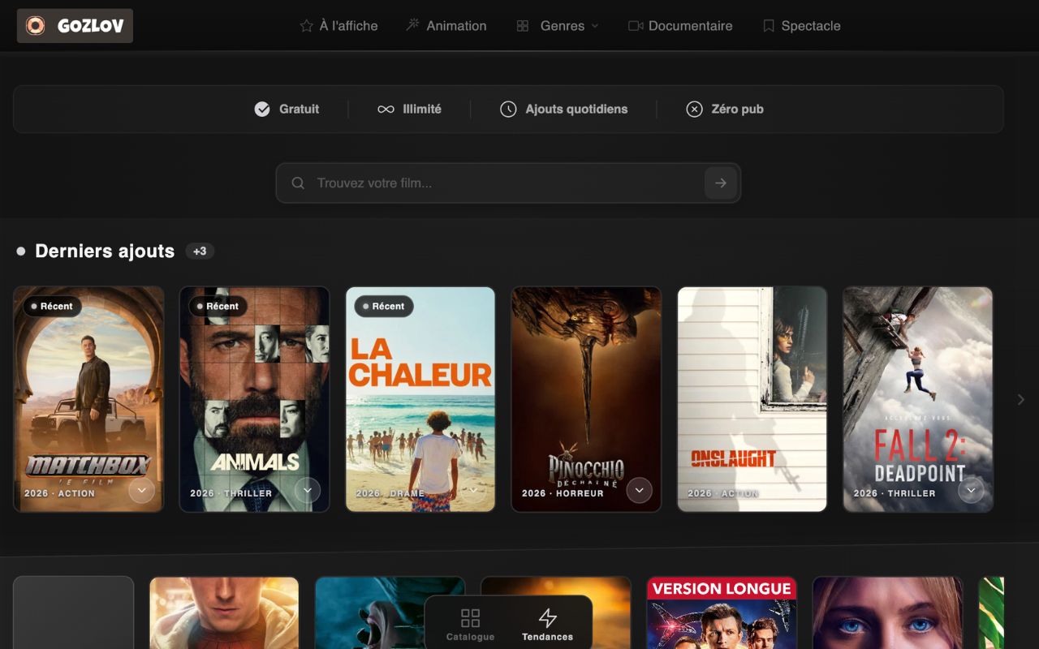The image size is (1039, 649).
Task: Click the Derniers ajouts heading
Action: point(105,251)
